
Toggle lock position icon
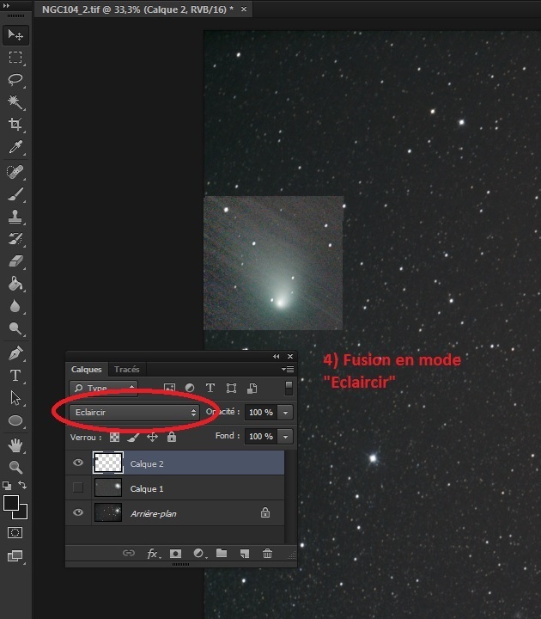click(152, 437)
